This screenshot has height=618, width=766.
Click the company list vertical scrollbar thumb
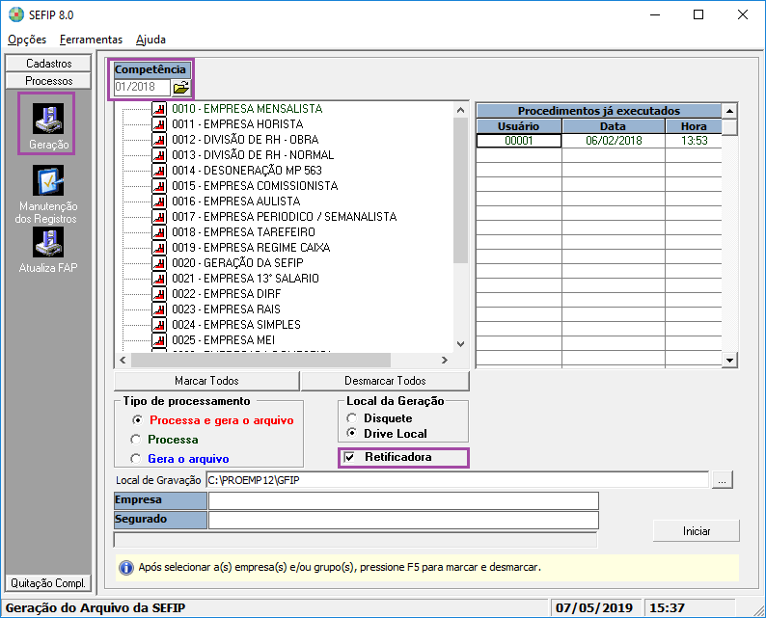(460, 190)
